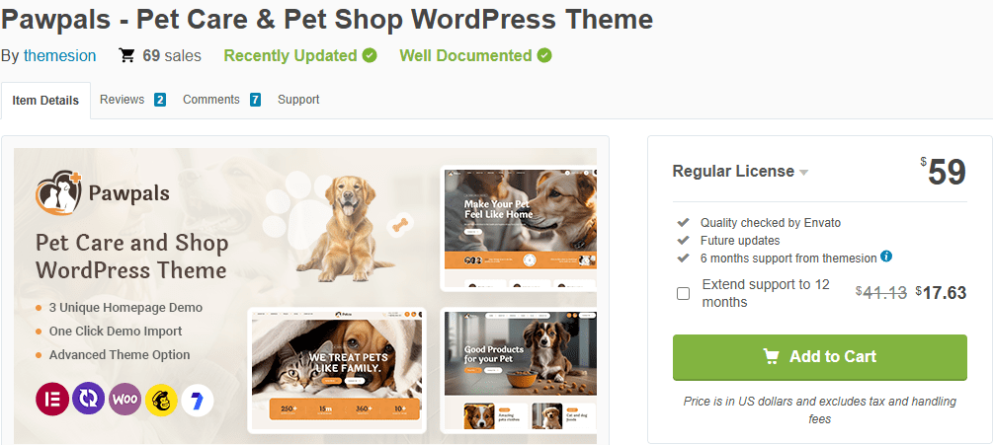Click the Reviews count badge 2
Image resolution: width=993 pixels, height=445 pixels.
[160, 100]
